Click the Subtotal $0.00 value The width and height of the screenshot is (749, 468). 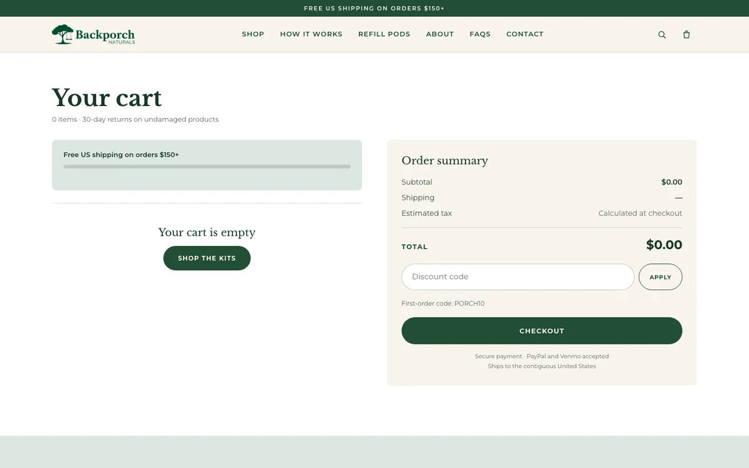click(672, 182)
